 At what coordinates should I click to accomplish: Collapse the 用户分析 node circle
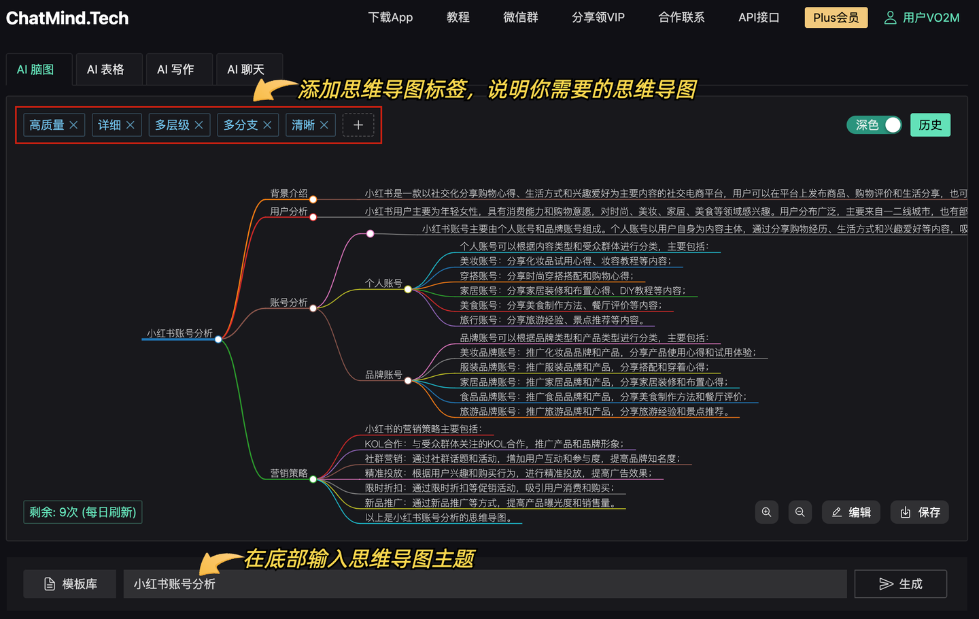click(x=313, y=217)
